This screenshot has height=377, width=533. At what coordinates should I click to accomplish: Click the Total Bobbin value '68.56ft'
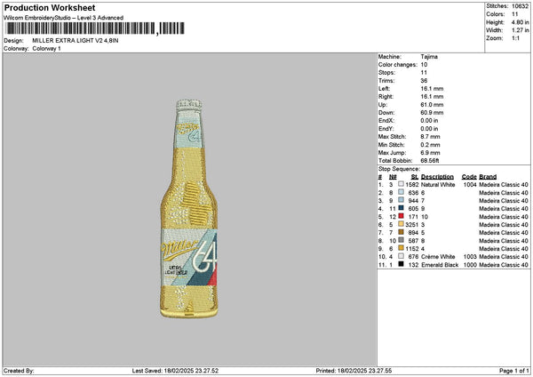coord(430,161)
